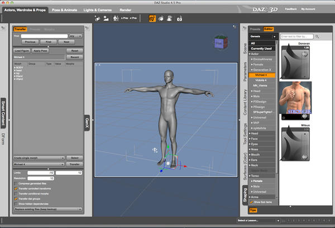Switch to Actors, Wardrobe & Props tab
The image size is (335, 228).
point(25,10)
